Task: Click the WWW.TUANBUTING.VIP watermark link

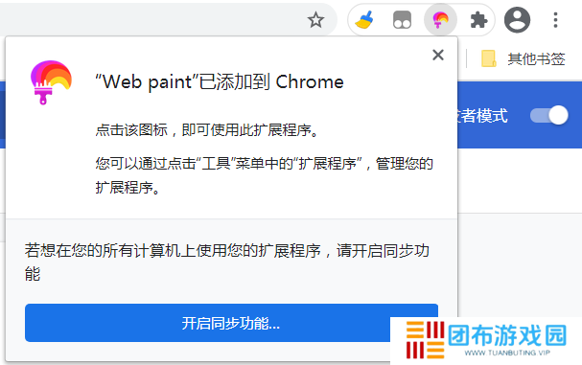Action: pyautogui.click(x=507, y=353)
